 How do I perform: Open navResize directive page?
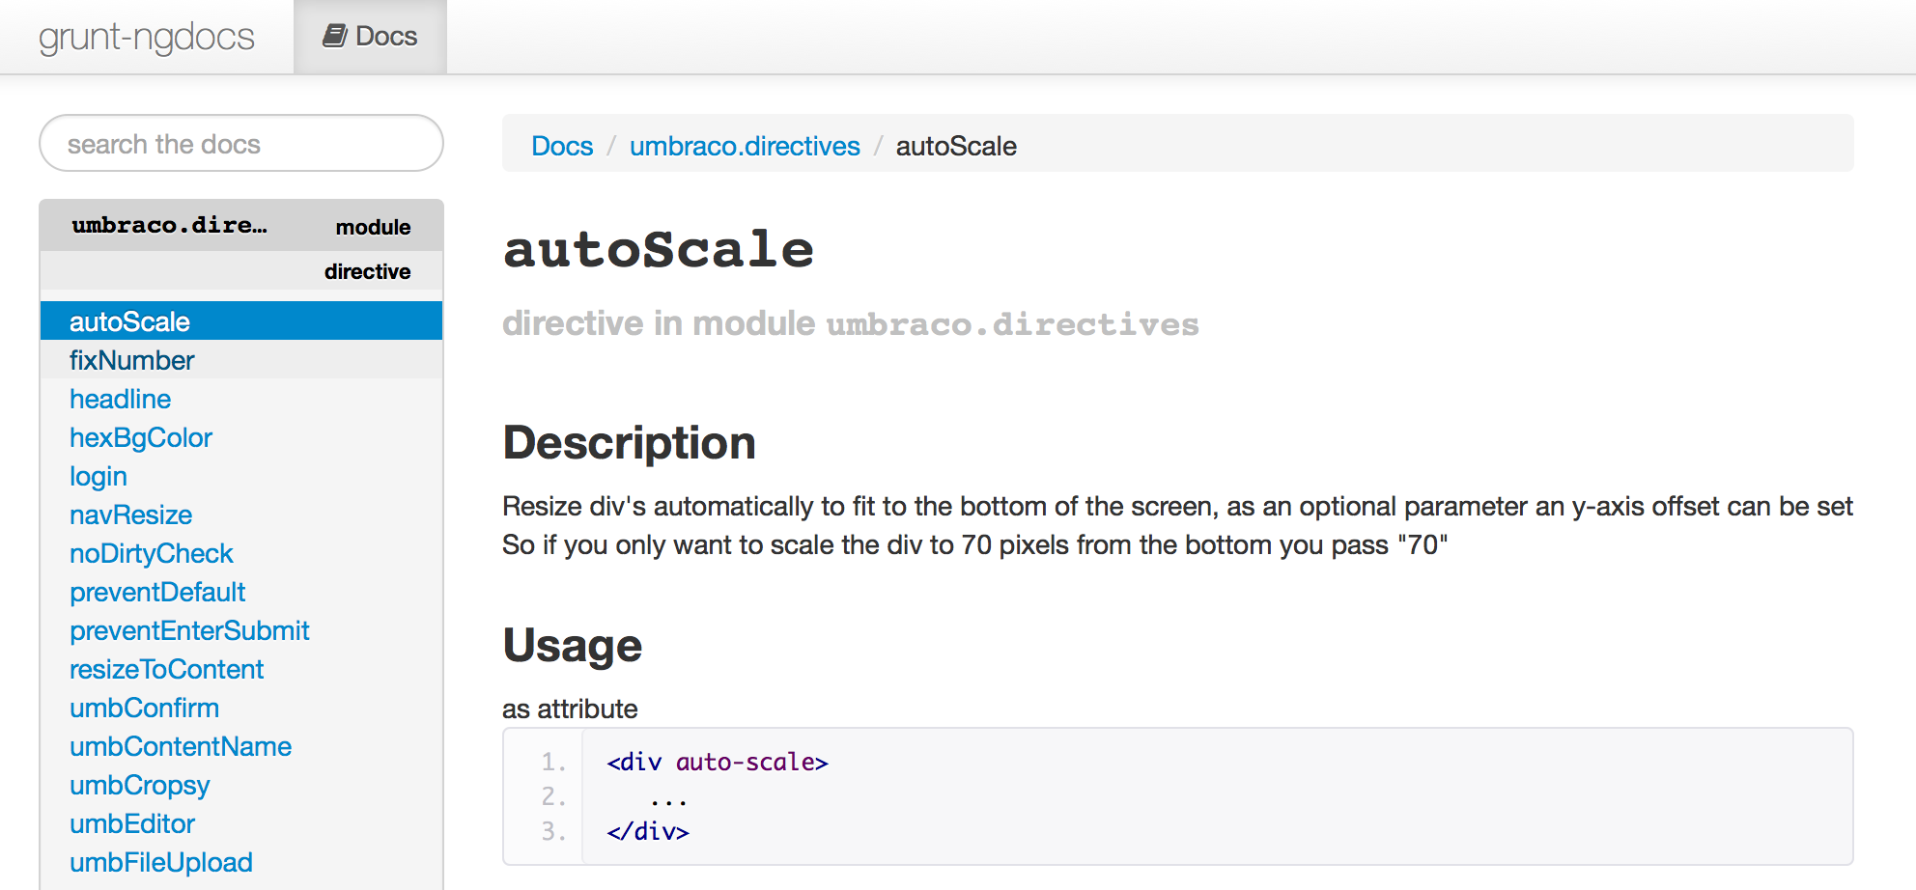131,515
